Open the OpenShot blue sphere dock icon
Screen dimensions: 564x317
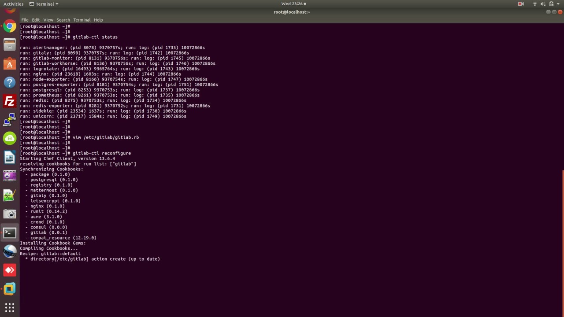tap(10, 251)
